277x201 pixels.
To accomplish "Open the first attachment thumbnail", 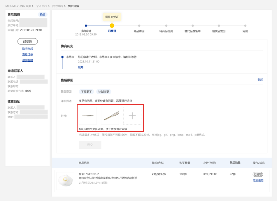I will pyautogui.click(x=87, y=116).
